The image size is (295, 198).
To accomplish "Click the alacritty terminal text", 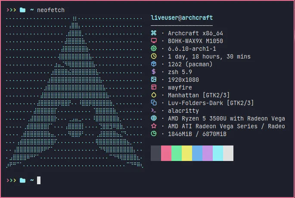I will (183, 111).
